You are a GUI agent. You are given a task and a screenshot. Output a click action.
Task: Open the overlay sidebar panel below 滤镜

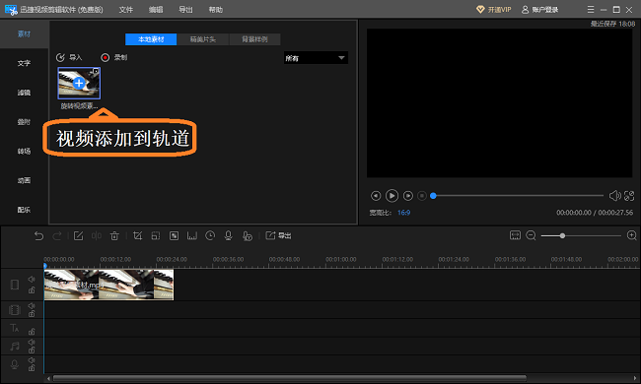24,122
